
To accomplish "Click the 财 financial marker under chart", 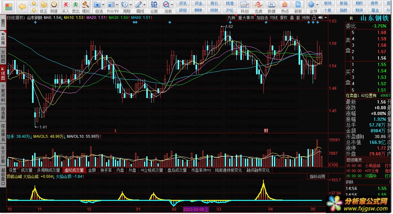I will pos(266,131).
